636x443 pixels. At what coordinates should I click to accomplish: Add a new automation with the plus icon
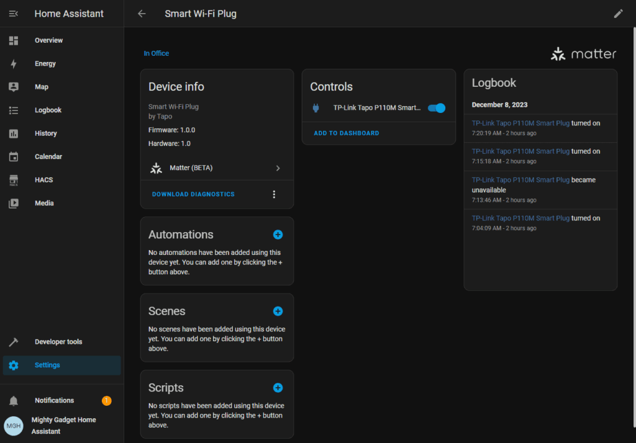pos(278,235)
